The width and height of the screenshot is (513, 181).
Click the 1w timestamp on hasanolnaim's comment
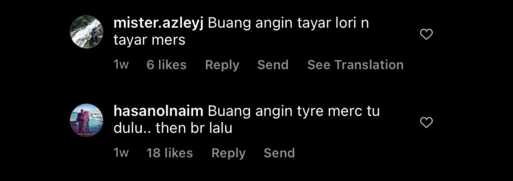[x=121, y=153]
